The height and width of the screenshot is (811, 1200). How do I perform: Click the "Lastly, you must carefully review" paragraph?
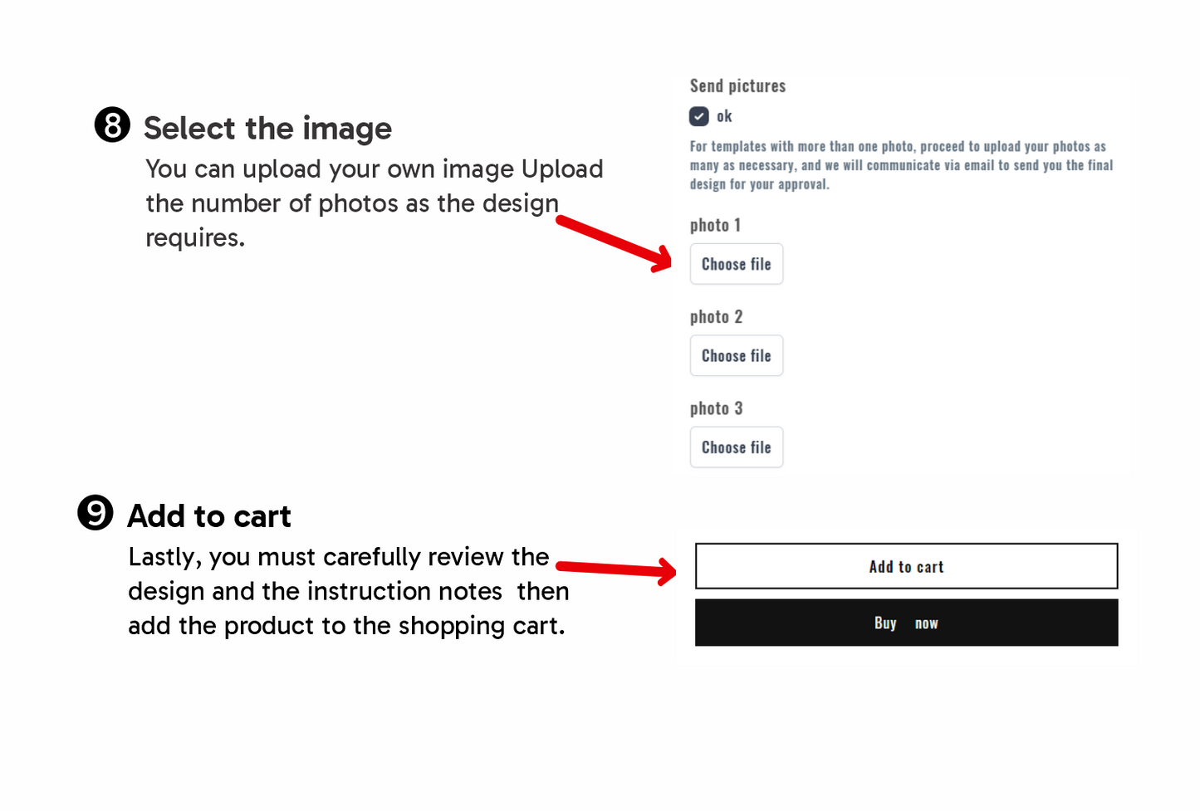point(347,591)
